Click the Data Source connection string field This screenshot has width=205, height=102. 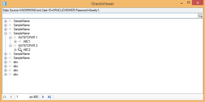(103, 10)
